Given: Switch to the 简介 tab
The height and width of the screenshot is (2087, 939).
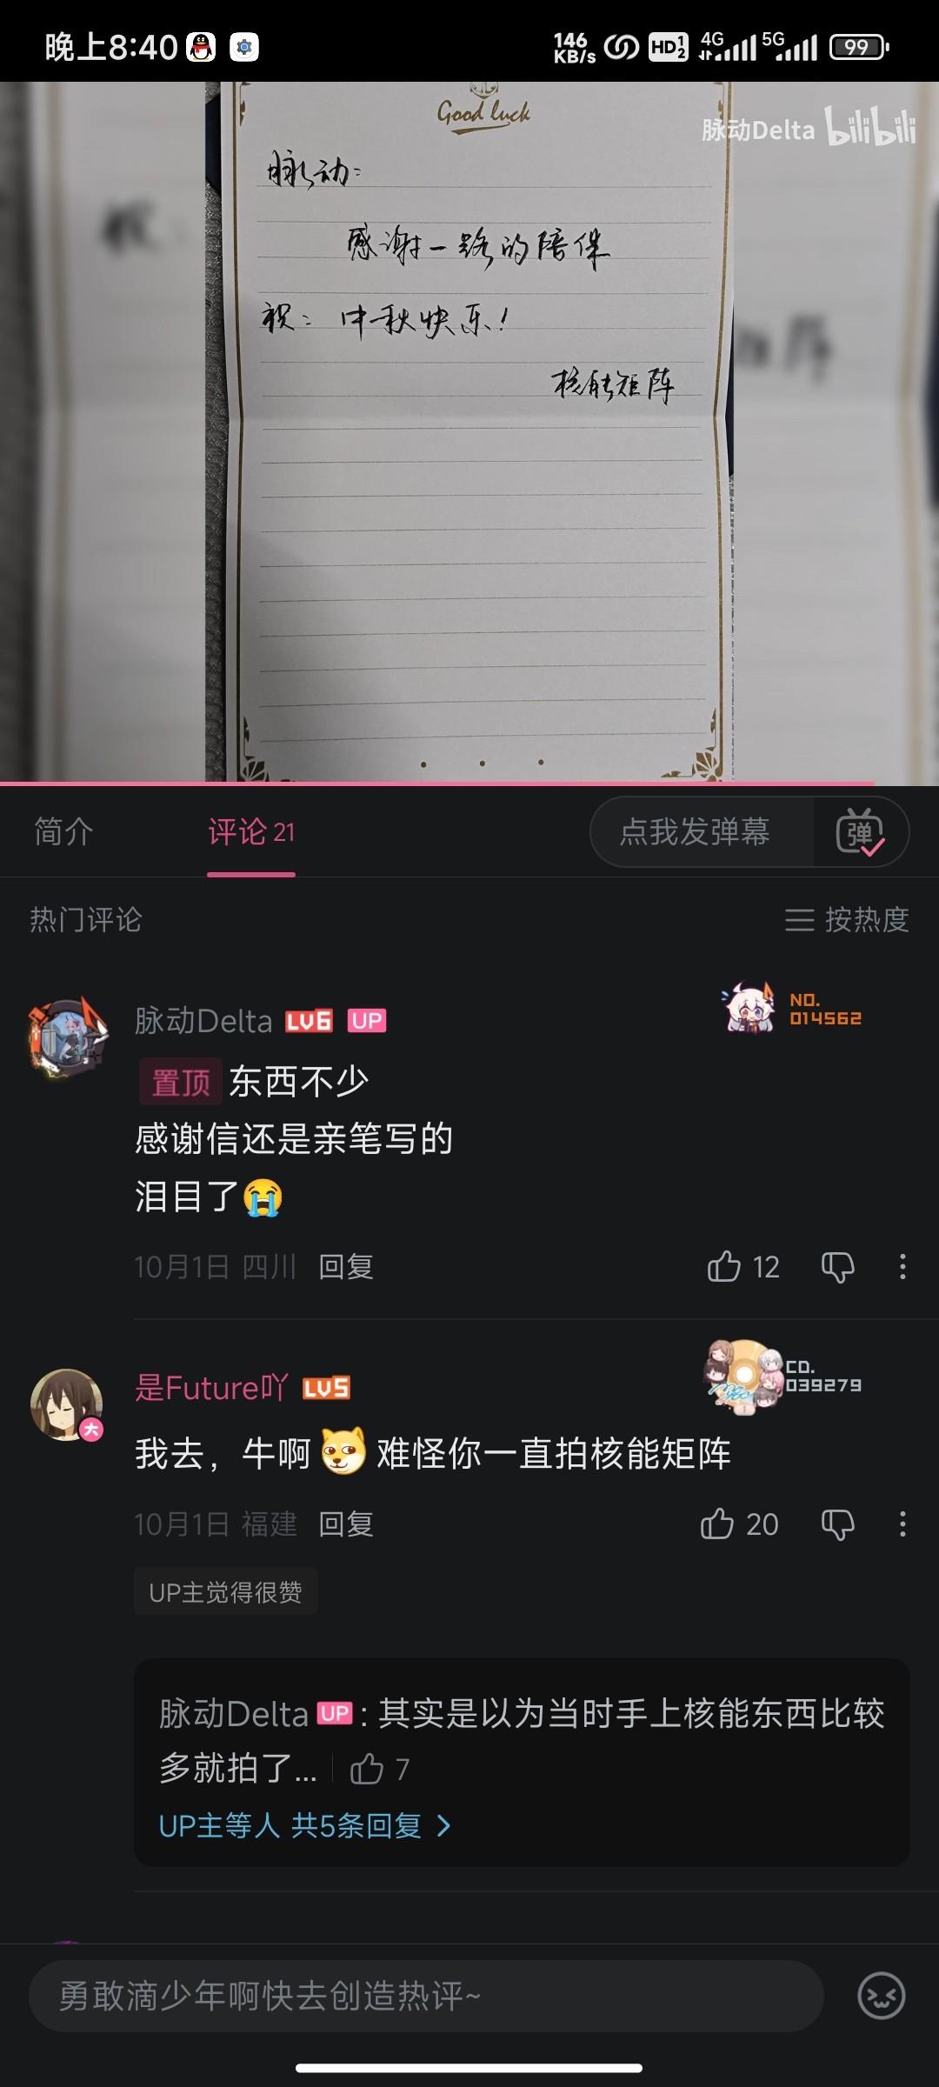Looking at the screenshot, I should (x=63, y=832).
